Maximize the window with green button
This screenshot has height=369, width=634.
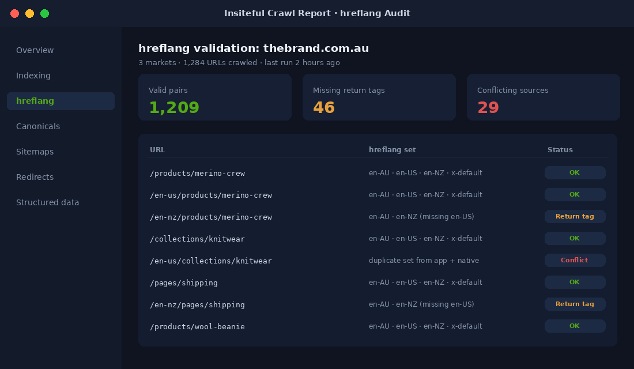pos(44,13)
